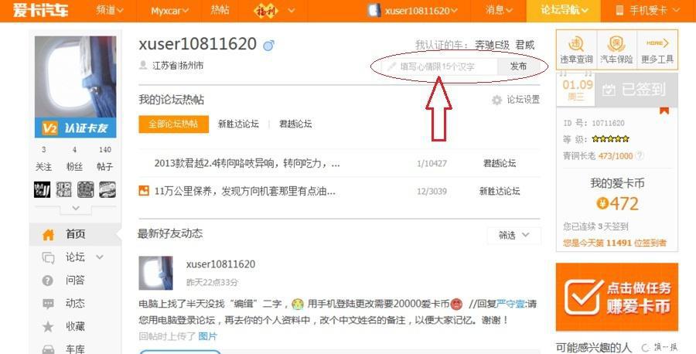The height and width of the screenshot is (354, 696).
Task: Open the 论坛导航 forum navigation menu
Action: coord(564,11)
